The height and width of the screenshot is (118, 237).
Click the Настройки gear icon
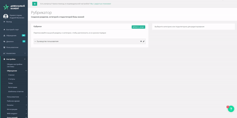[4, 59]
